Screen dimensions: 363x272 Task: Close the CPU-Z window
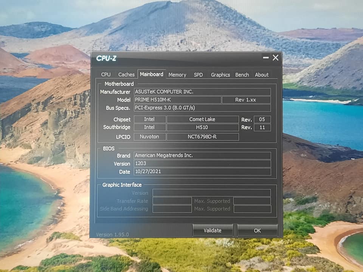click(x=276, y=57)
